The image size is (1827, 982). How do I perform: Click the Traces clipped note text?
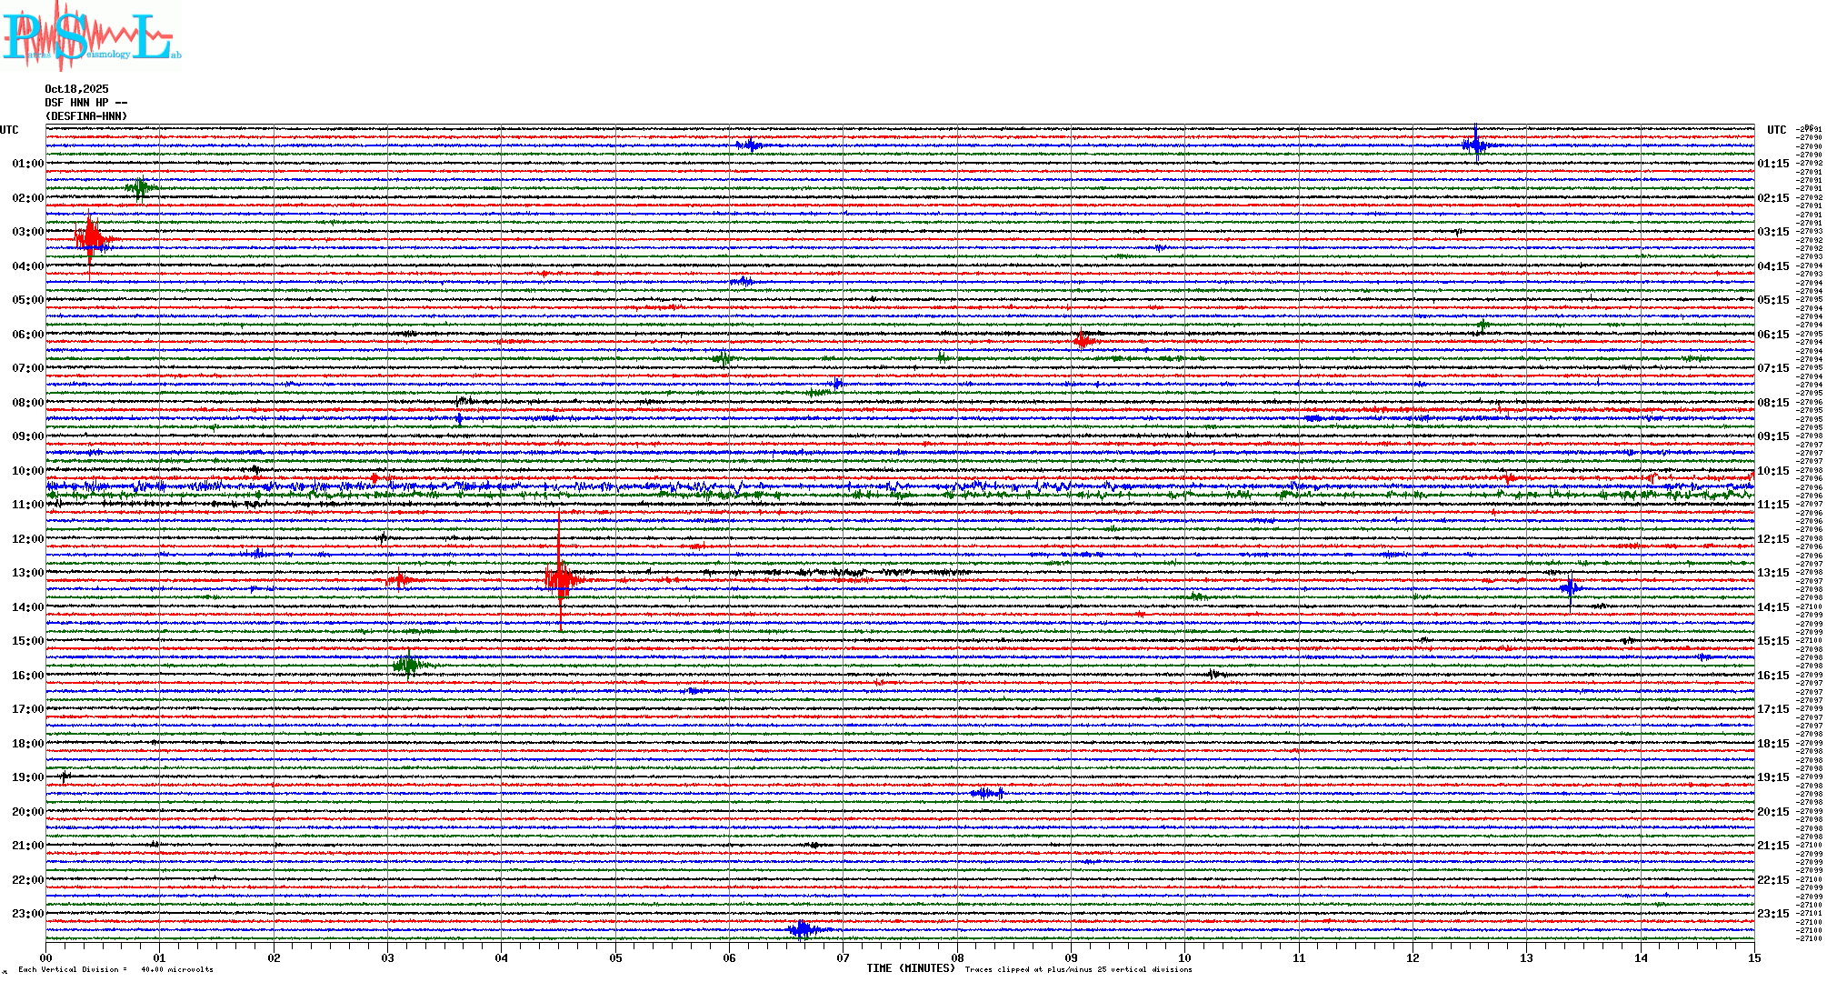(x=1078, y=969)
